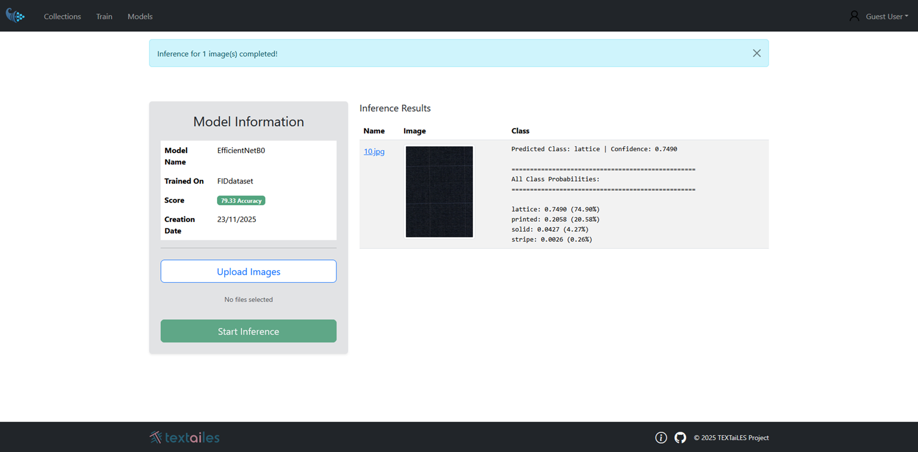Click the TEXTaiLES logo in the navbar
The image size is (918, 452).
[16, 16]
